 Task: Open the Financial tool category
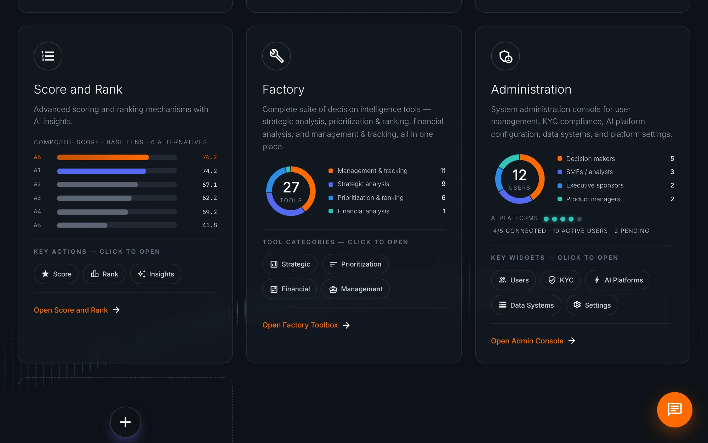[290, 289]
